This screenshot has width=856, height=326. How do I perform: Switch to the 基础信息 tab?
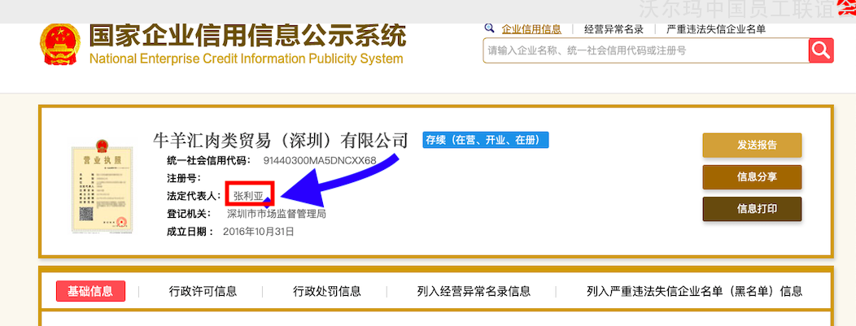click(x=90, y=291)
